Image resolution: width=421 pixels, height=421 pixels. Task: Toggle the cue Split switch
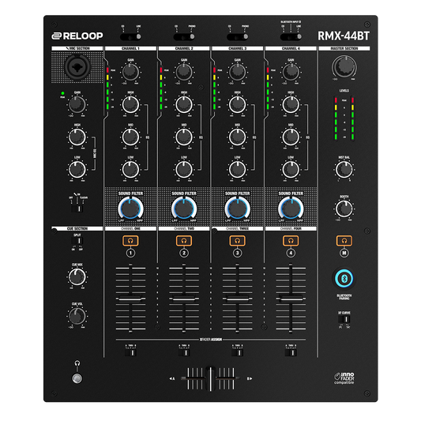point(77,241)
